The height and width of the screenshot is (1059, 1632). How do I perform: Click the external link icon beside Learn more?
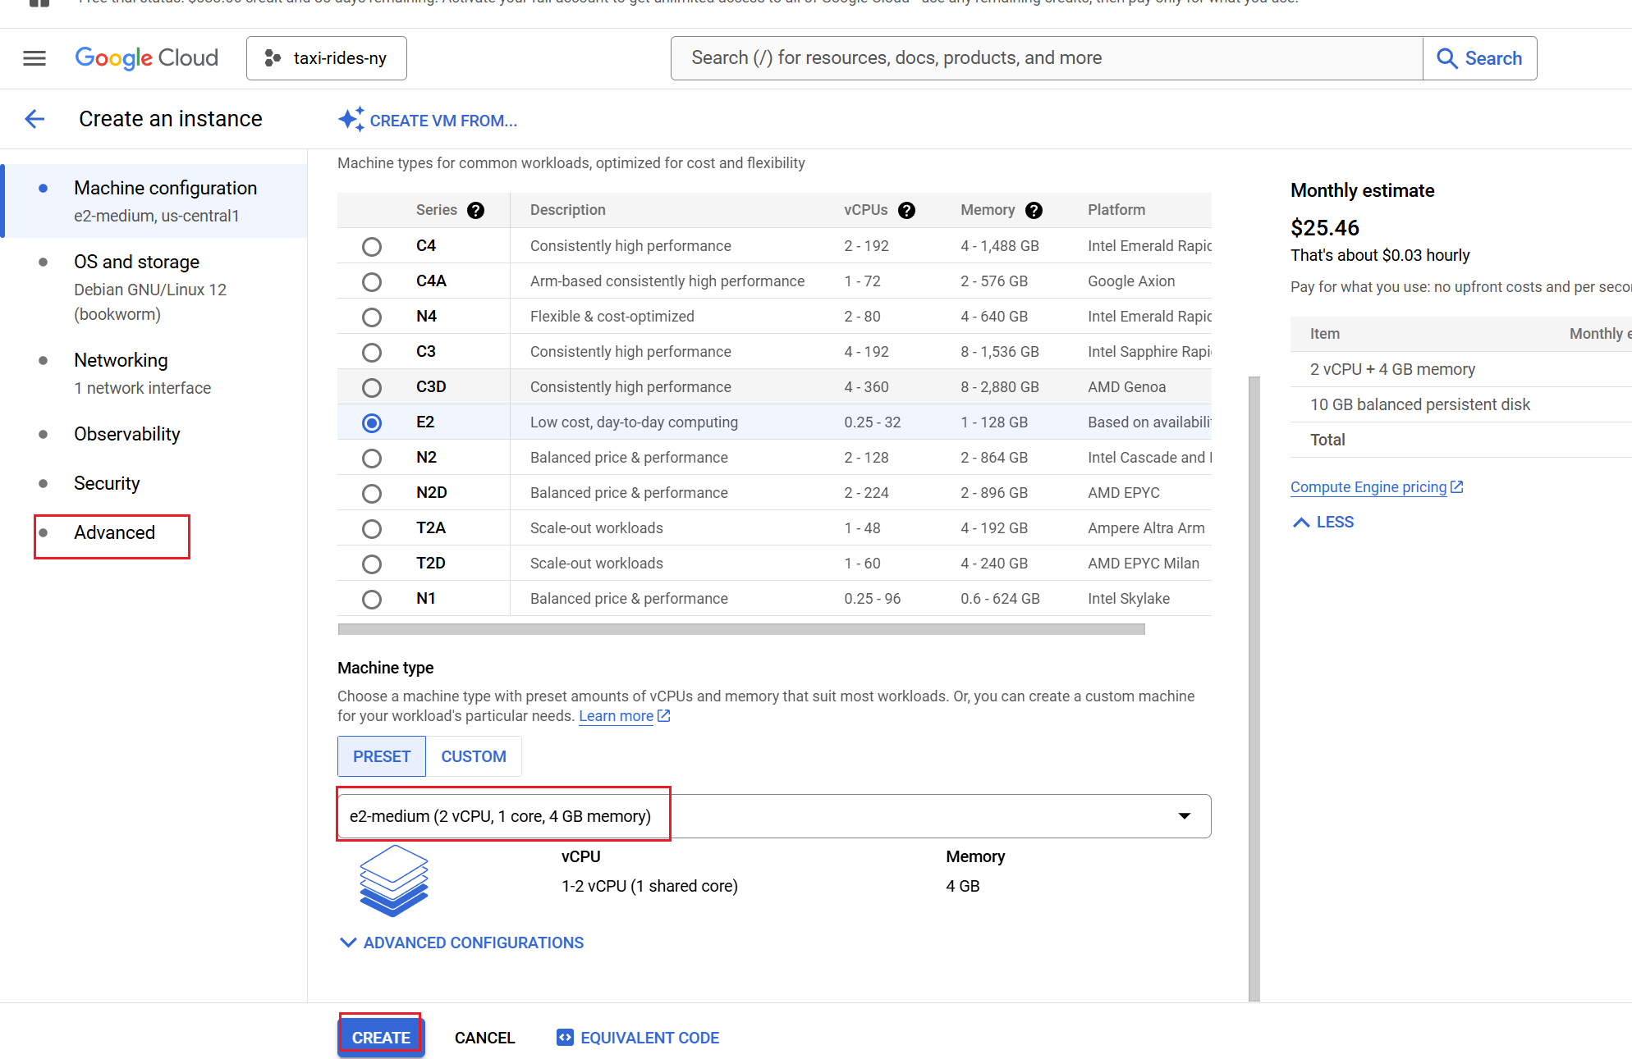[x=664, y=716]
